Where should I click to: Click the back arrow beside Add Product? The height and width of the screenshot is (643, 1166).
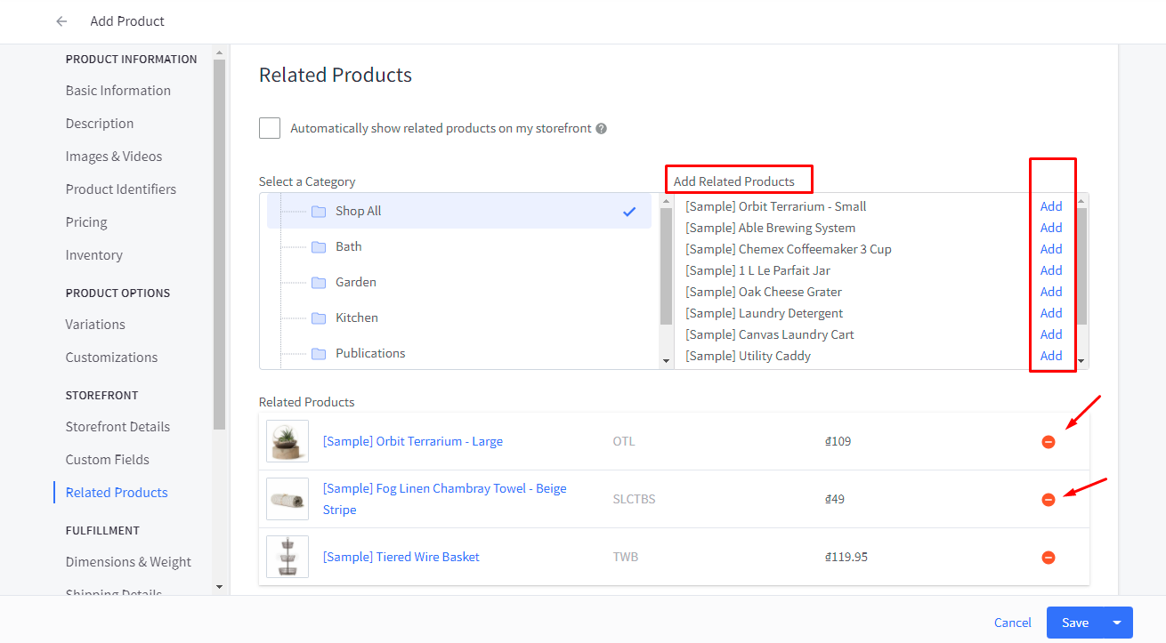pyautogui.click(x=61, y=21)
